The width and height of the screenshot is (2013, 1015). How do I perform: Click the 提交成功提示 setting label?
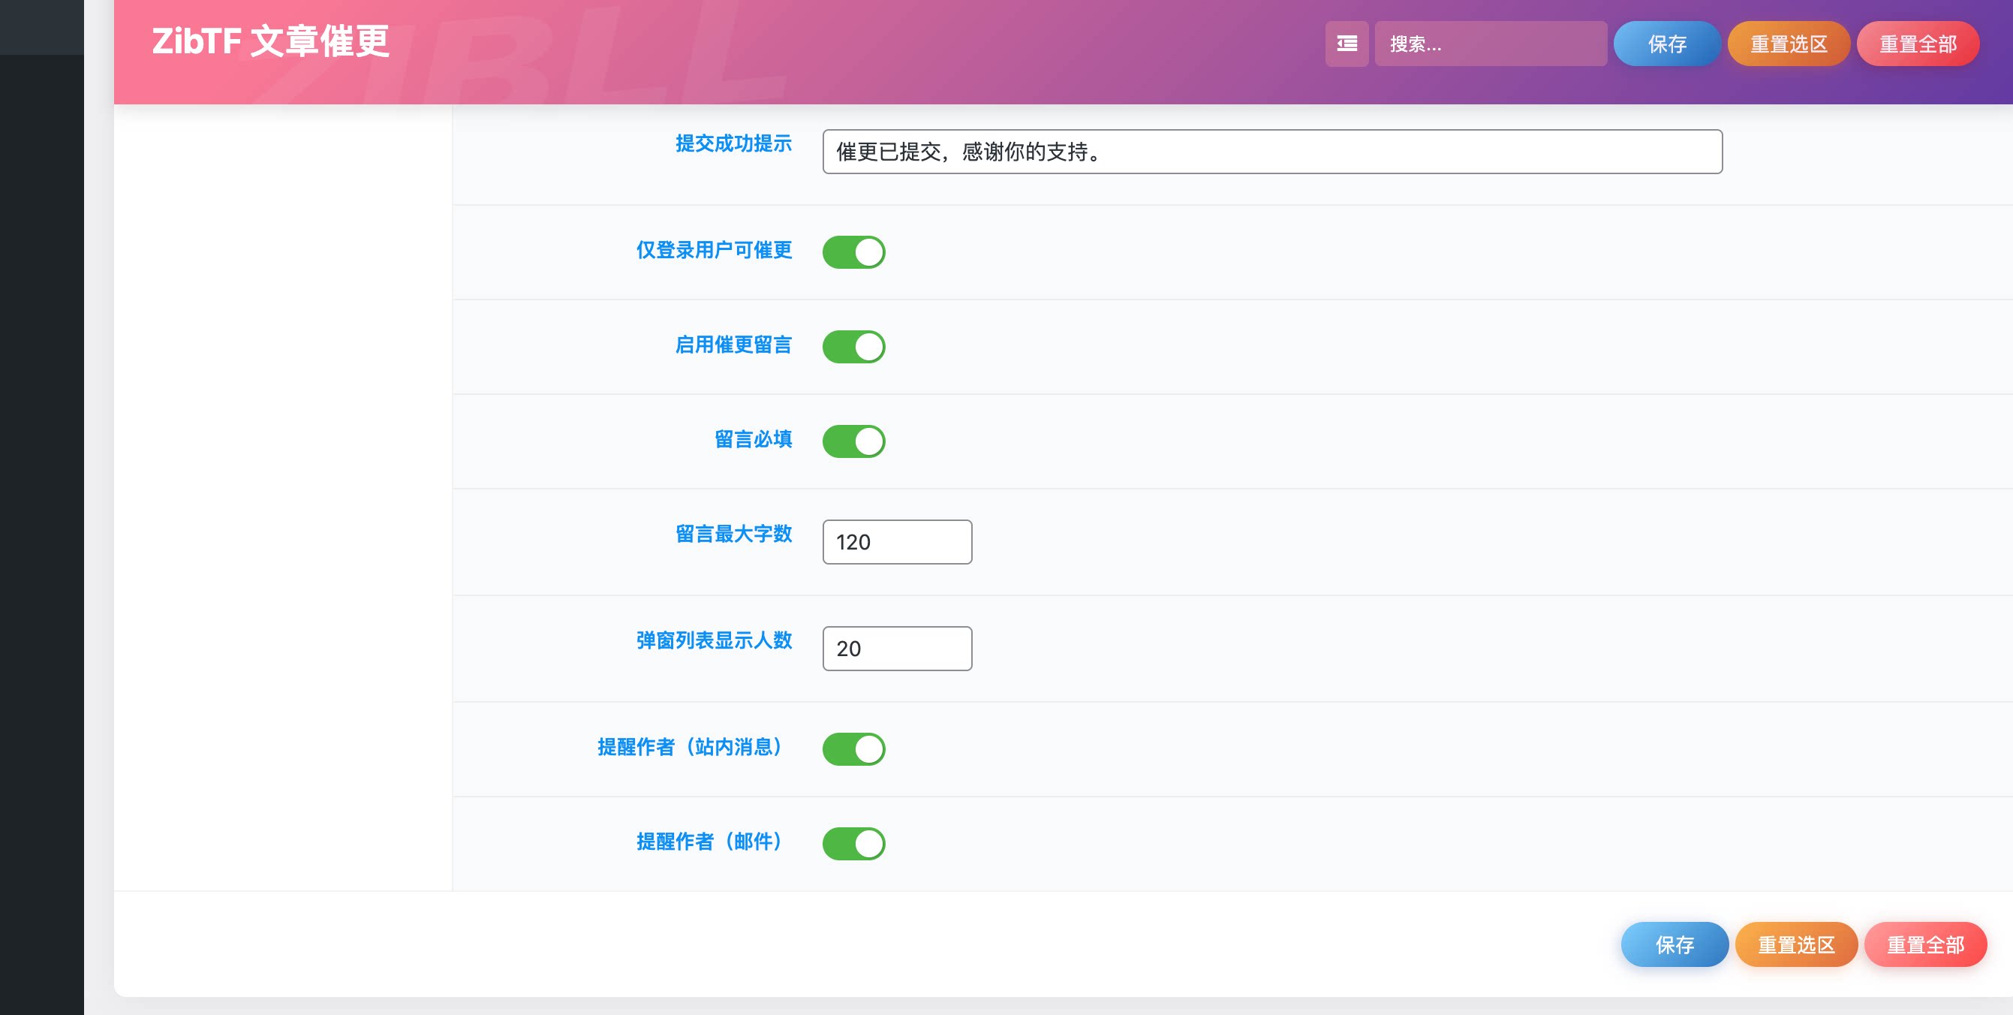(x=733, y=144)
